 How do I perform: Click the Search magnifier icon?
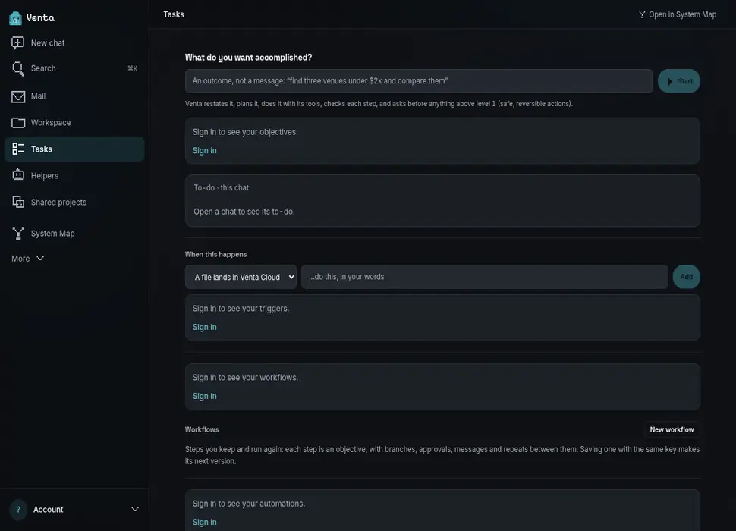pyautogui.click(x=18, y=68)
